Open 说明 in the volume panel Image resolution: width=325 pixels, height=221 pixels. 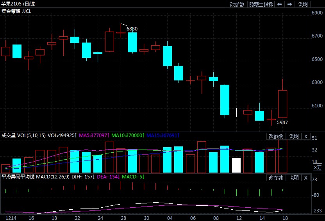click(294, 136)
